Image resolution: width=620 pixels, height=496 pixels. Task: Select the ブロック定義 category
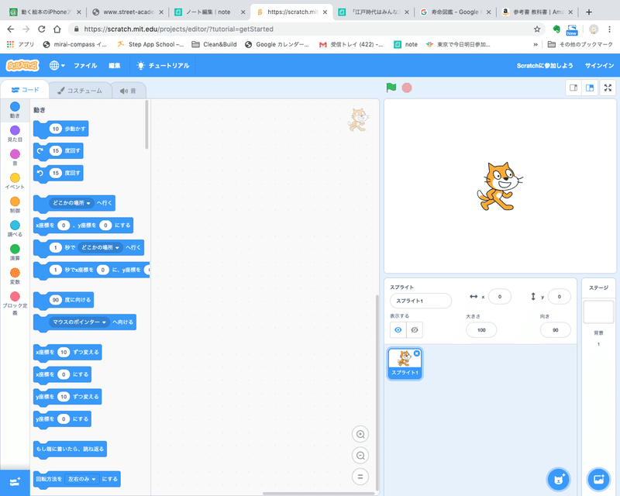[15, 303]
